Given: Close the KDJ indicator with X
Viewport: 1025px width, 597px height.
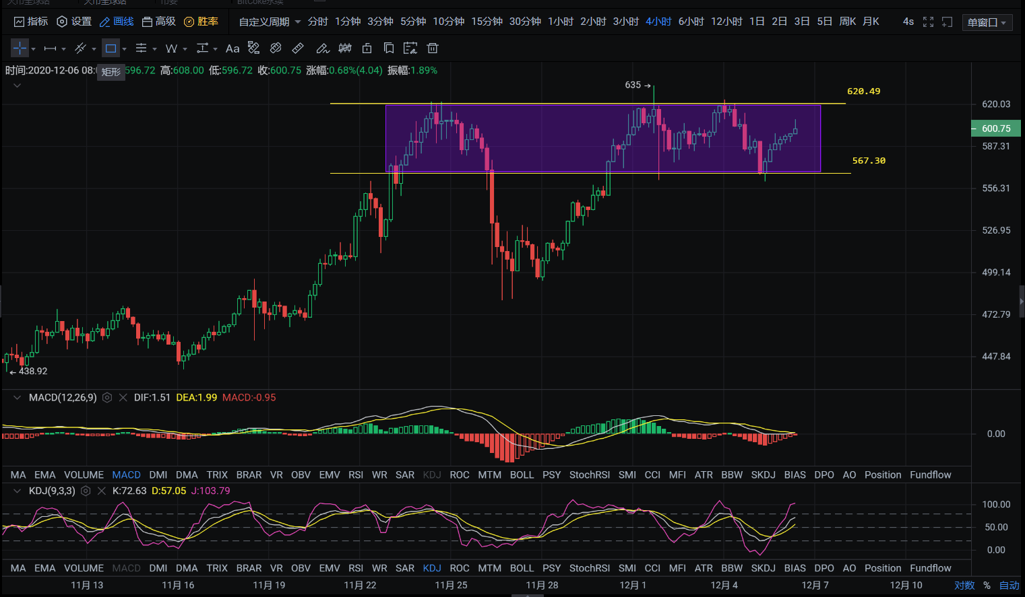Looking at the screenshot, I should pyautogui.click(x=102, y=491).
